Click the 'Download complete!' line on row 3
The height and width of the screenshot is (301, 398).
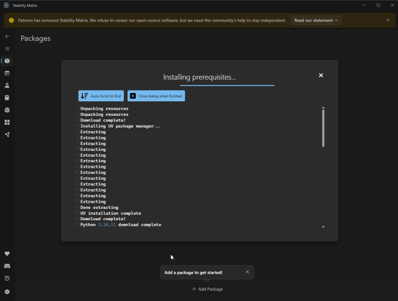pos(103,120)
